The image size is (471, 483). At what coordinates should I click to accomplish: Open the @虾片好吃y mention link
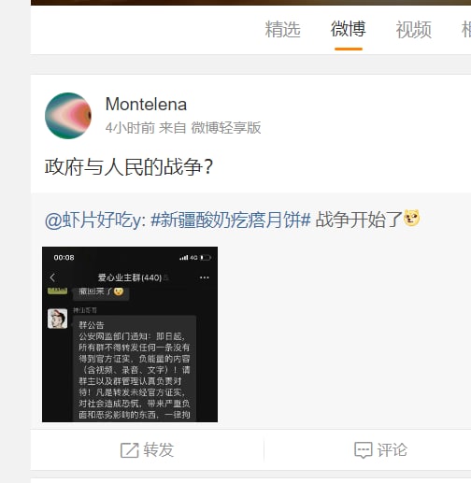[x=95, y=220]
